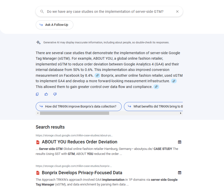This screenshot has width=224, height=190.
Task: Click the left arrow on the suggestions carousel
Action: pos(37,113)
